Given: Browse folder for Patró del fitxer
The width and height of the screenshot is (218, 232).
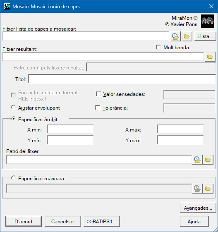Looking at the screenshot, I should click(208, 160).
